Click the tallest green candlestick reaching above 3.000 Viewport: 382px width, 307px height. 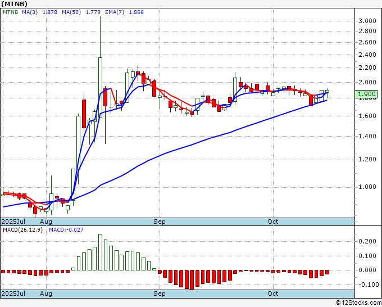[x=100, y=87]
